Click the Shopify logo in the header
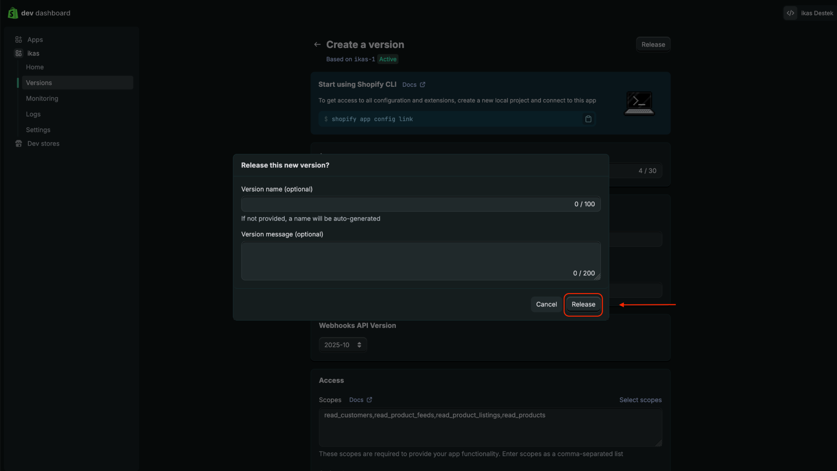 13,13
